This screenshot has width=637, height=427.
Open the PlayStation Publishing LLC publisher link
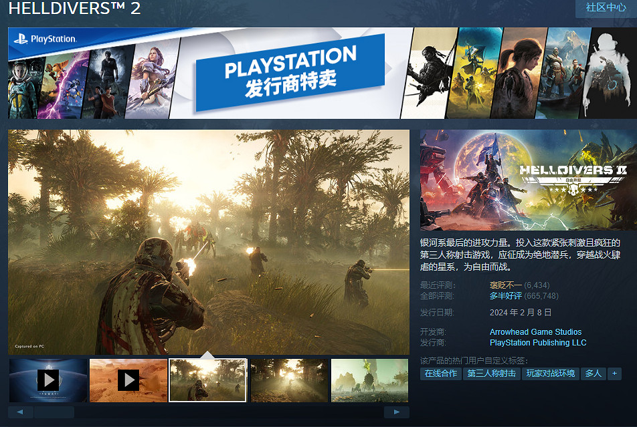click(x=537, y=343)
